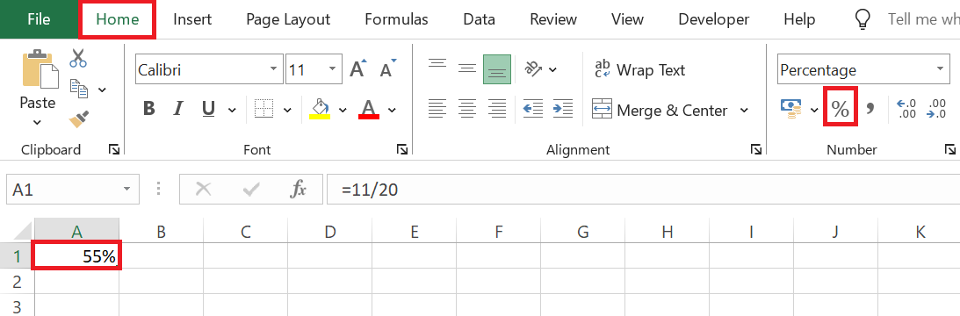This screenshot has height=316, width=960.
Task: Open the File backstage menu
Action: 39,19
